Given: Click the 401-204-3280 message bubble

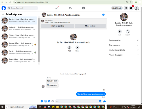Looking at the screenshot, I should click(x=52, y=81).
